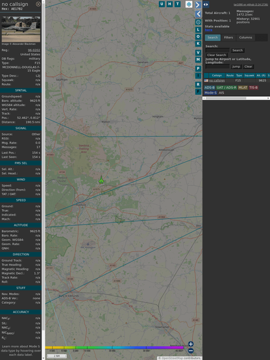The width and height of the screenshot is (270, 360).
Task: Click the R map button
Action: [x=198, y=84]
